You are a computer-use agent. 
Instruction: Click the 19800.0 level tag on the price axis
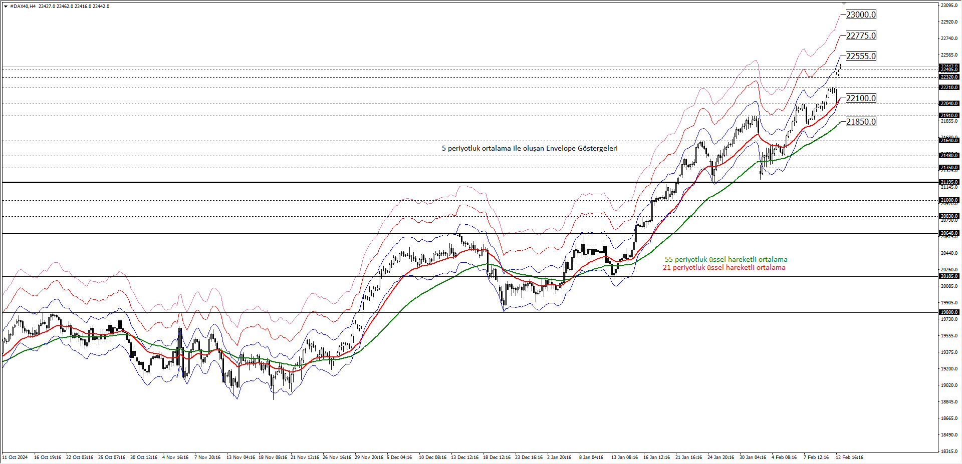click(949, 312)
